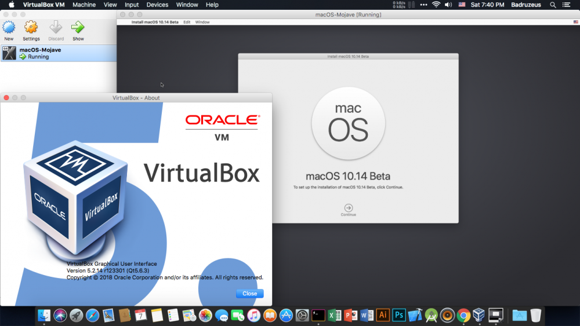Click the US flag input source icon
This screenshot has height=326, width=580.
click(462, 5)
